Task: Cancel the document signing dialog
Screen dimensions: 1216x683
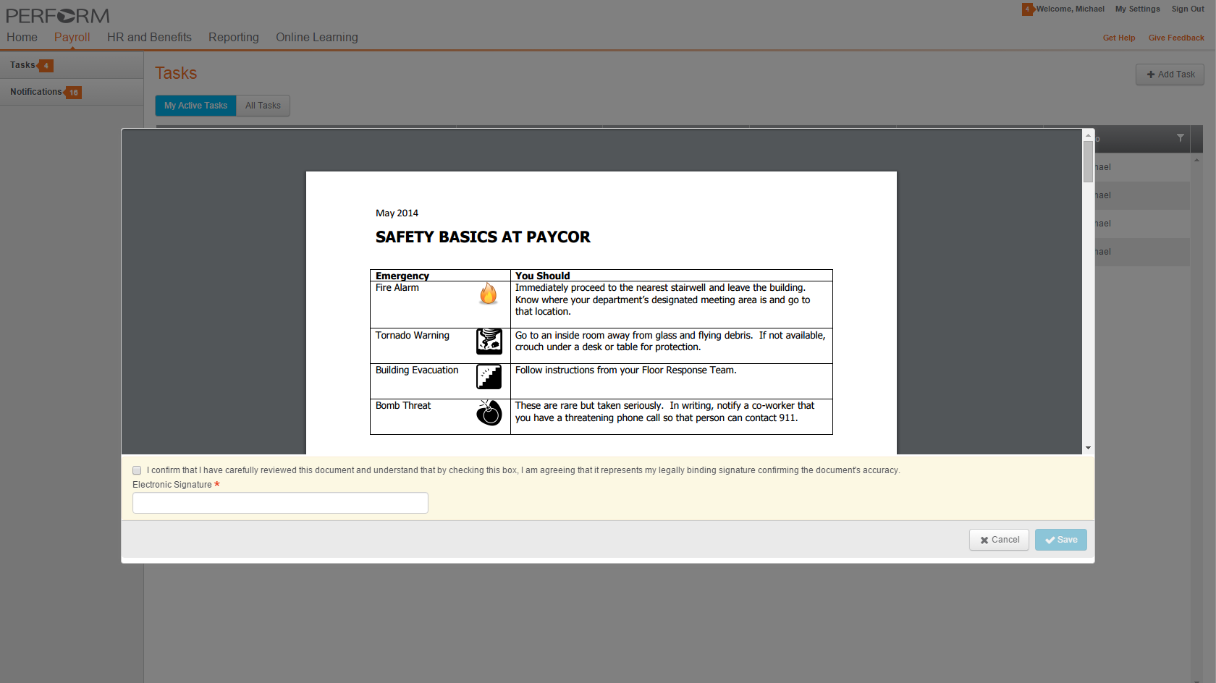Action: click(999, 540)
